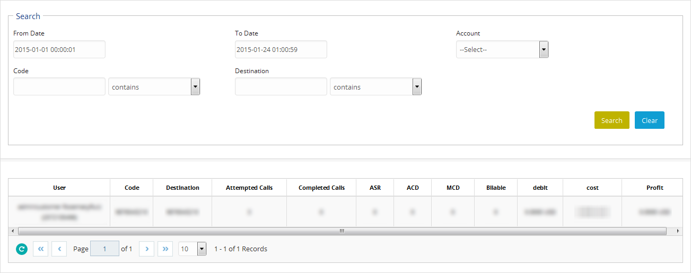Click the scrollbar right arrow
Image resolution: width=691 pixels, height=273 pixels.
pos(678,231)
